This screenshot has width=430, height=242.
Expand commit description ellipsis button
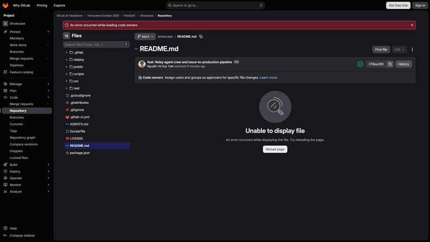[x=236, y=62]
